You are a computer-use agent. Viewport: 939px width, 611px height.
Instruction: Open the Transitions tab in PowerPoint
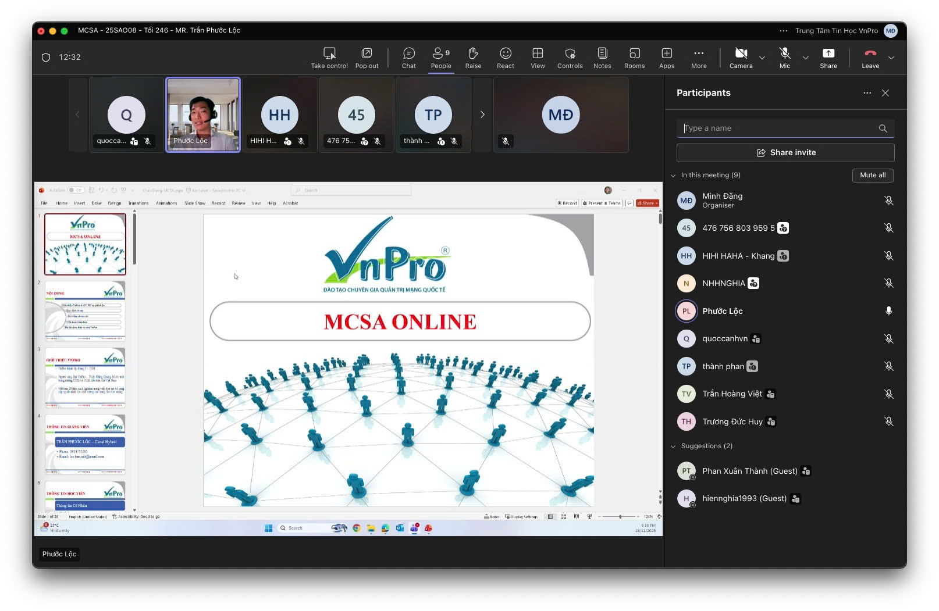138,203
